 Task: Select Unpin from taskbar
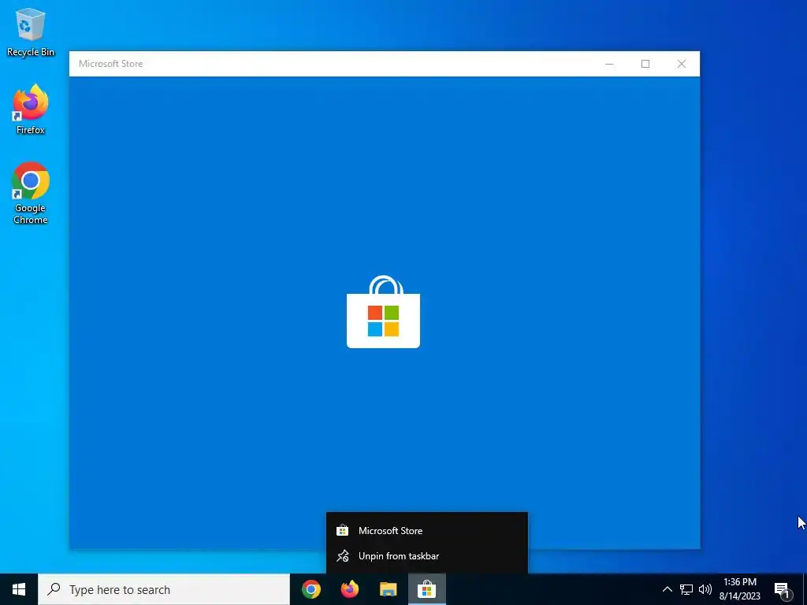(x=427, y=556)
